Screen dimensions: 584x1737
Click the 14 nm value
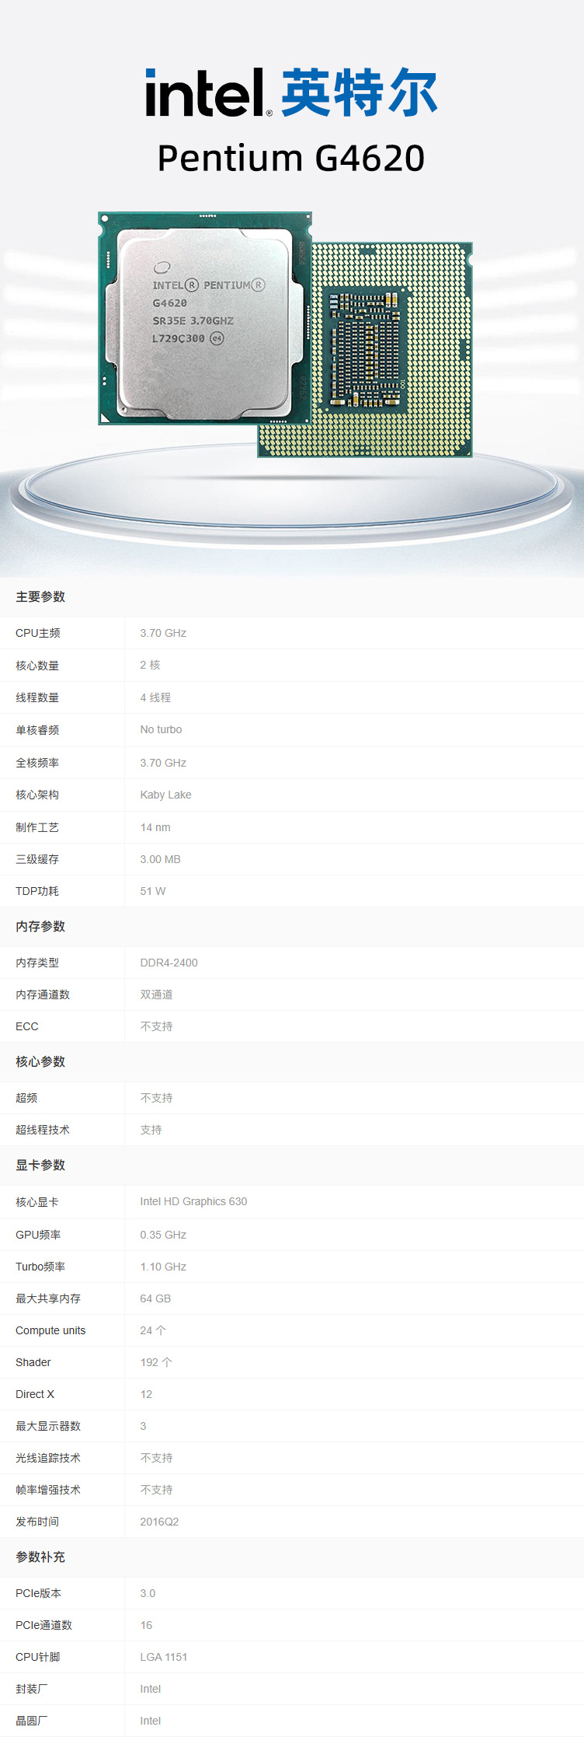tap(155, 827)
